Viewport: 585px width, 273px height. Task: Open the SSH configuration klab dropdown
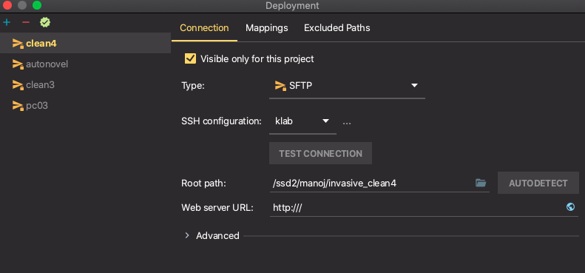(302, 121)
